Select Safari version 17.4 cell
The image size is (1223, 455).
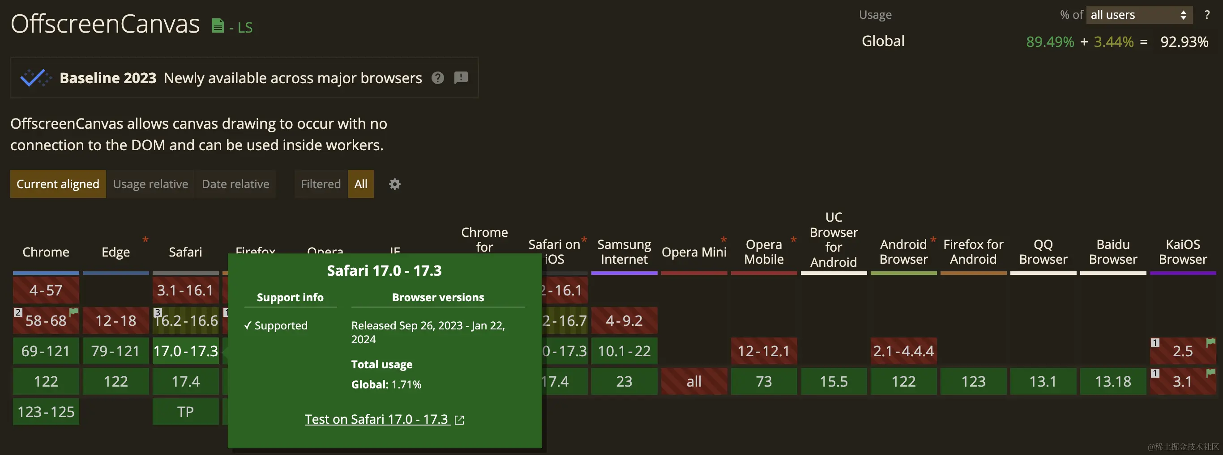(186, 381)
